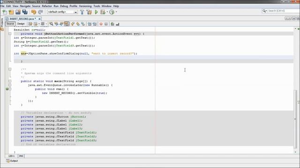Viewport: 300px width, 168px height.
Task: Click the Build Main Project hammer icon
Action: [82, 12]
